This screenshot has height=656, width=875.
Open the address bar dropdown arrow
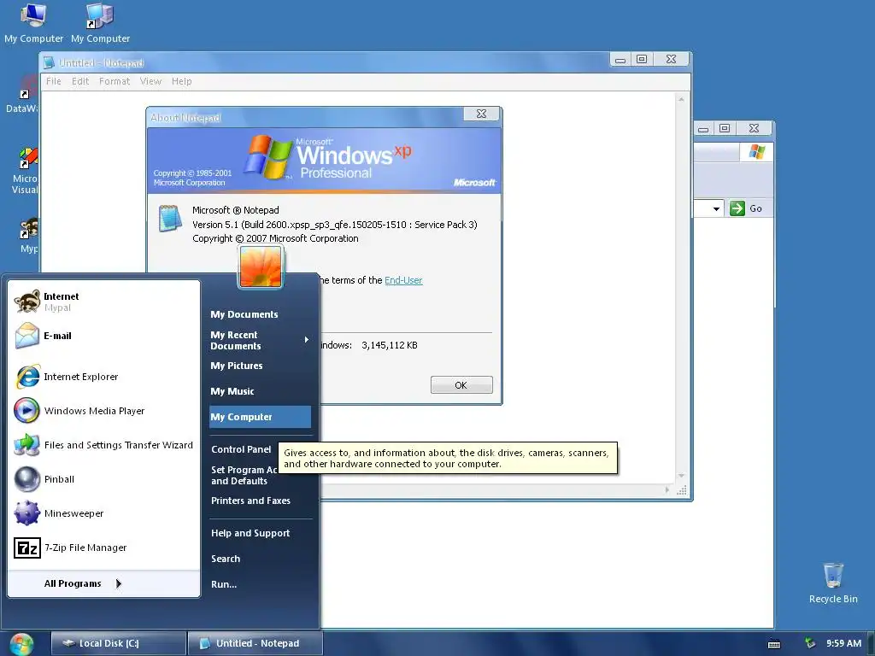pyautogui.click(x=716, y=208)
